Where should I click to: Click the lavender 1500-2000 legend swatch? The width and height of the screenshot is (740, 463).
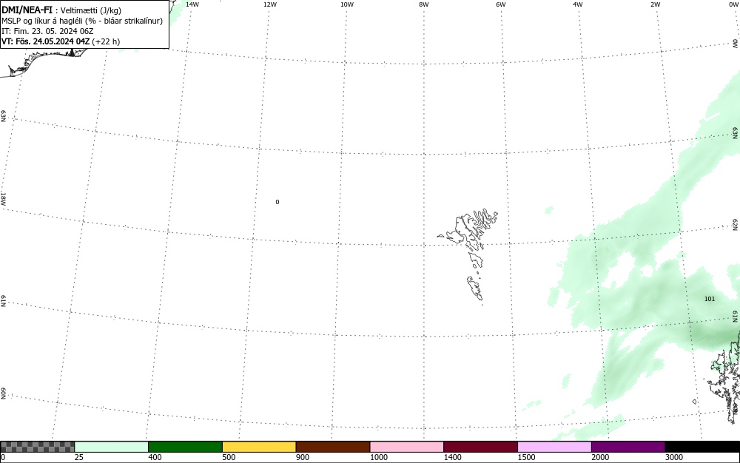tap(554, 447)
